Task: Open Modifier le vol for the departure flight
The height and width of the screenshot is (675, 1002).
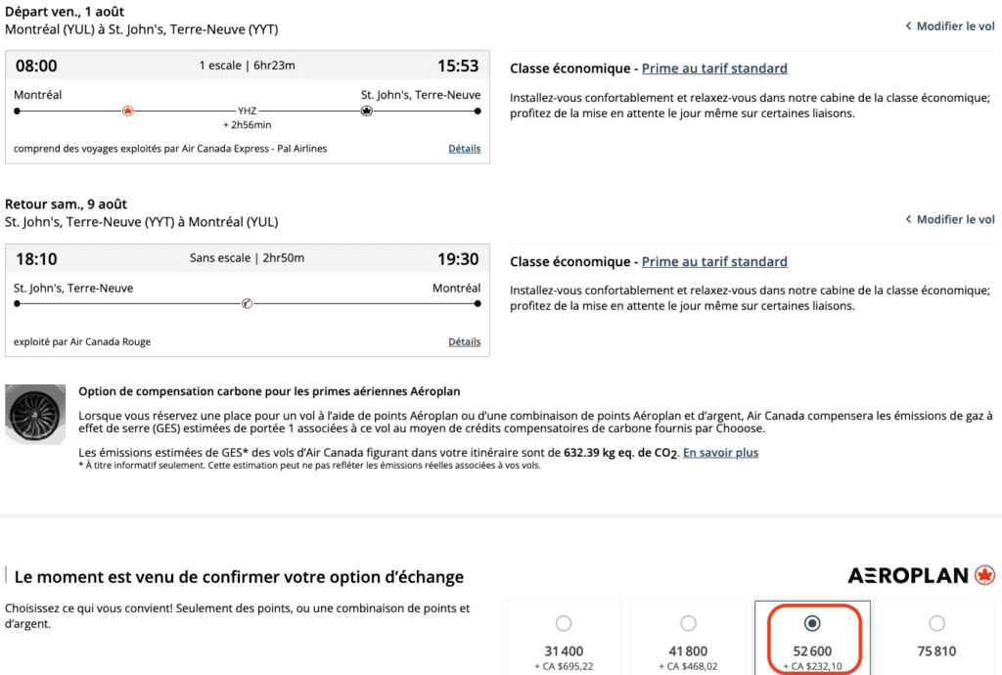Action: [x=950, y=26]
